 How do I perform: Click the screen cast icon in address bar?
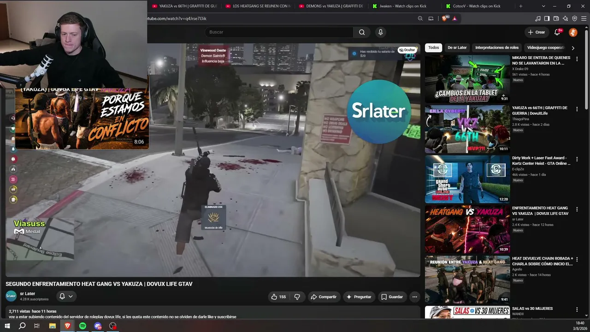[431, 18]
